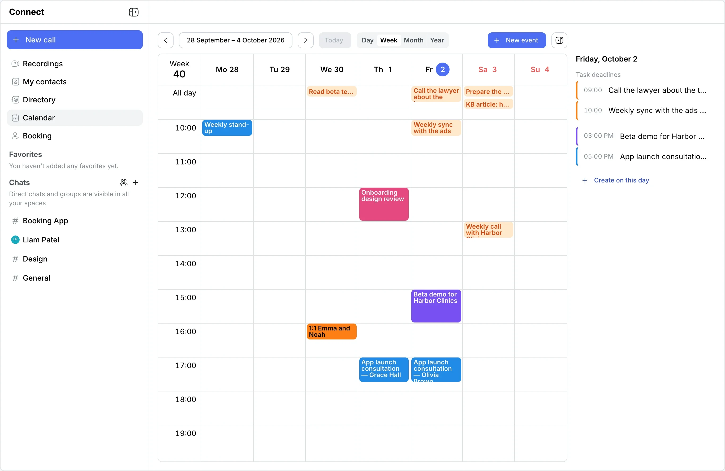Open the Weekly stand-up event
The image size is (725, 471).
coord(227,128)
